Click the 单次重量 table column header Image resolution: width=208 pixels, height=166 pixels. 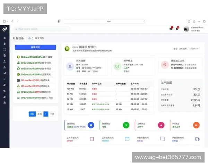click(71, 84)
